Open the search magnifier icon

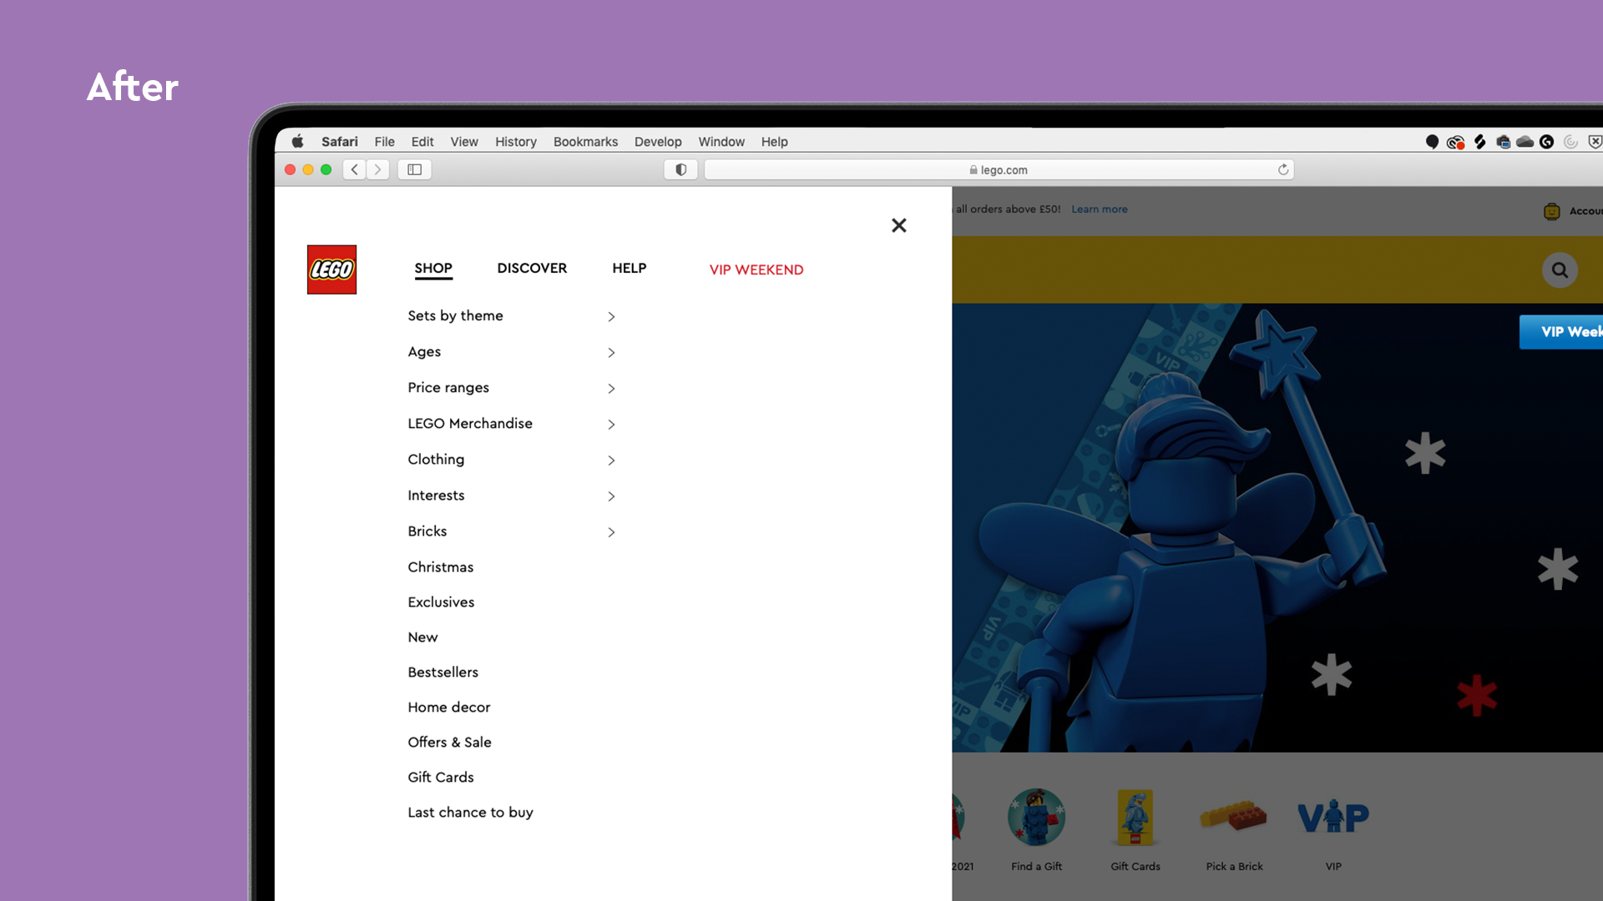[1559, 269]
